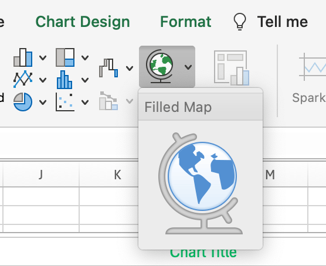Image resolution: width=326 pixels, height=266 pixels.
Task: Insert a column or bar chart
Action: point(23,57)
